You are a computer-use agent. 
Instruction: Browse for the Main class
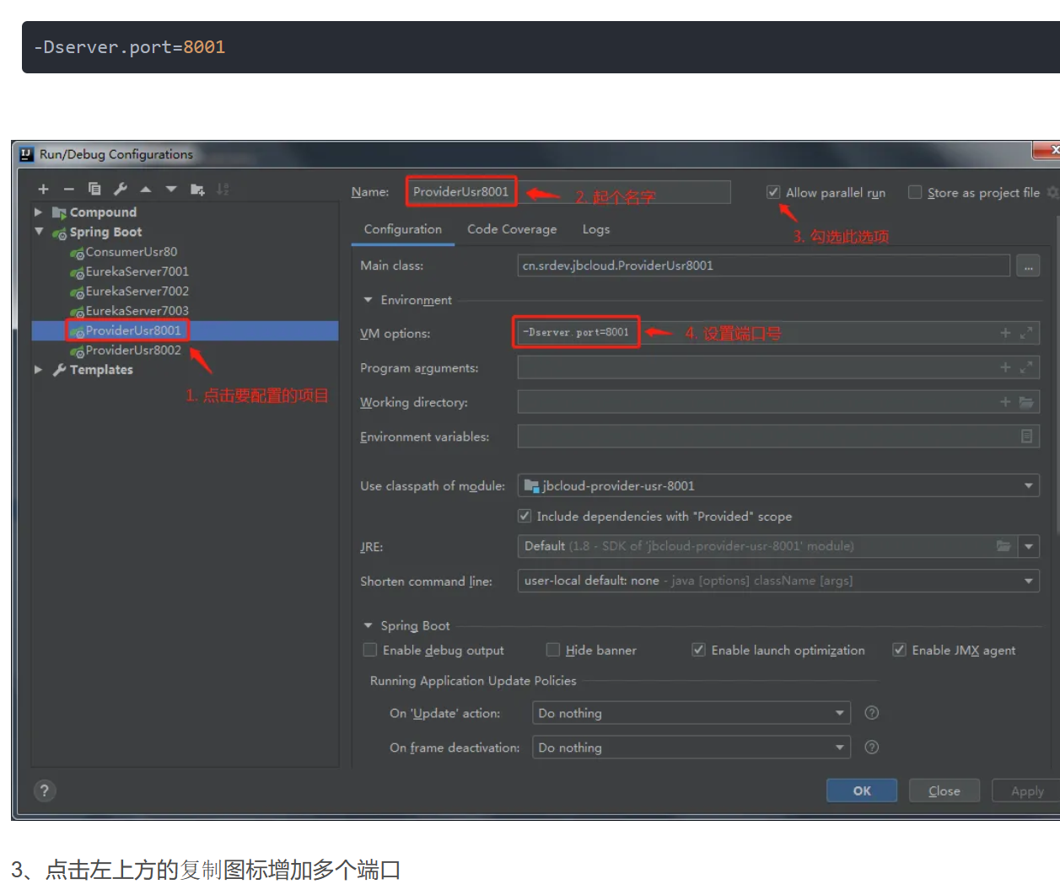point(1027,265)
